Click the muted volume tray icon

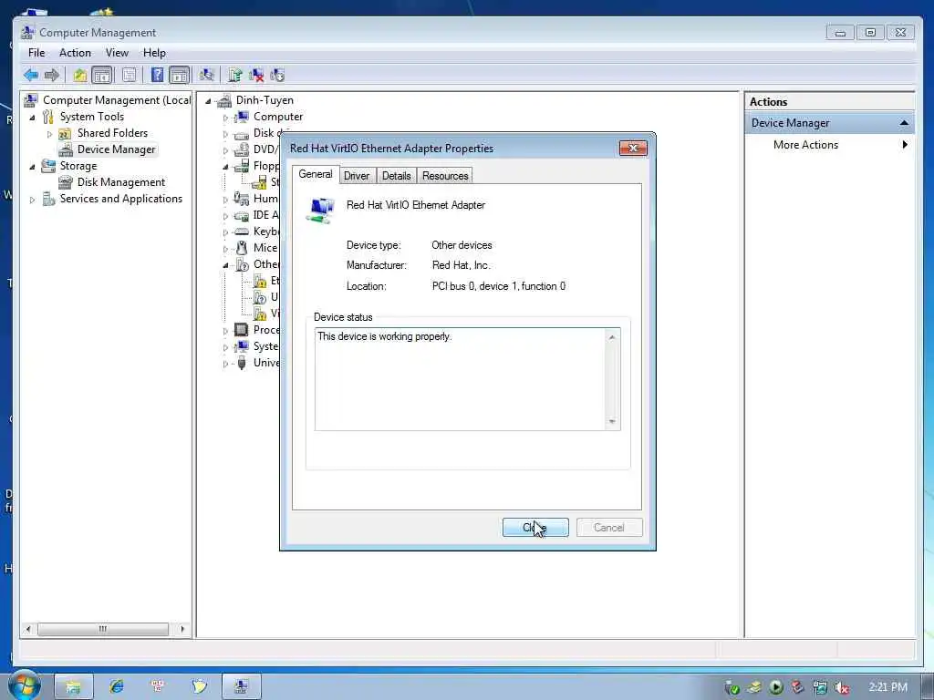pyautogui.click(x=841, y=687)
